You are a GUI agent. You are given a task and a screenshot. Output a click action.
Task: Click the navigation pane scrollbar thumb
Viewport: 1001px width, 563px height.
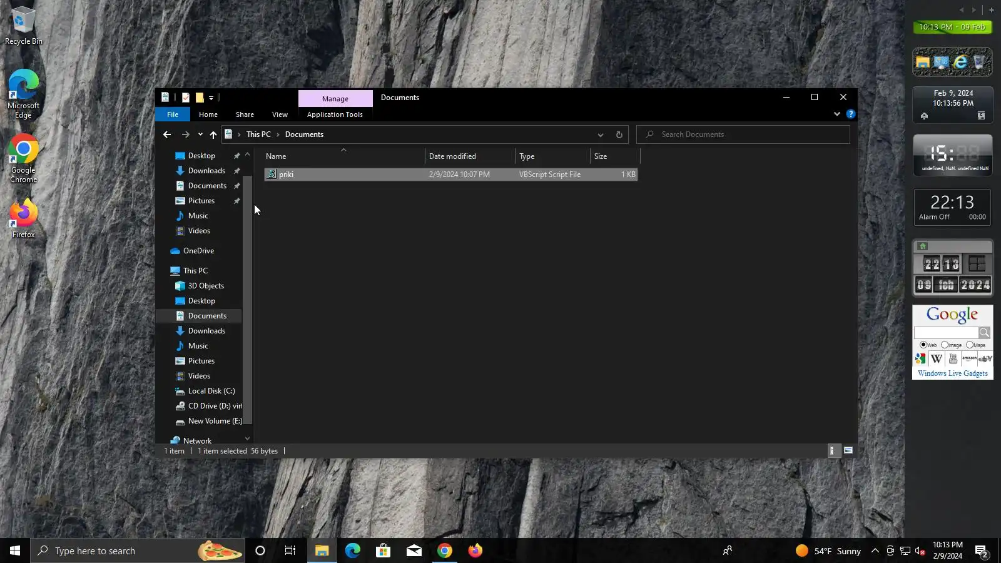point(247,300)
